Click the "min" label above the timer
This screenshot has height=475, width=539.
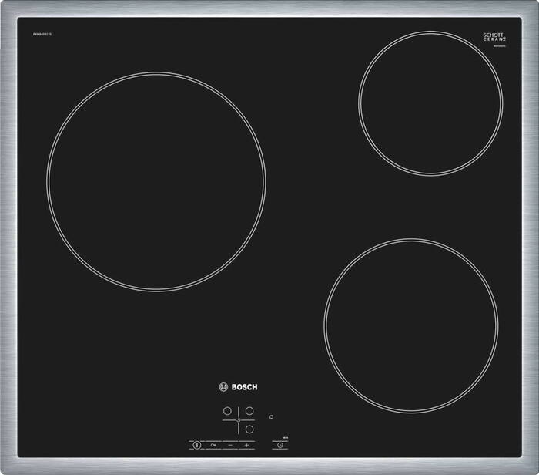pos(284,437)
